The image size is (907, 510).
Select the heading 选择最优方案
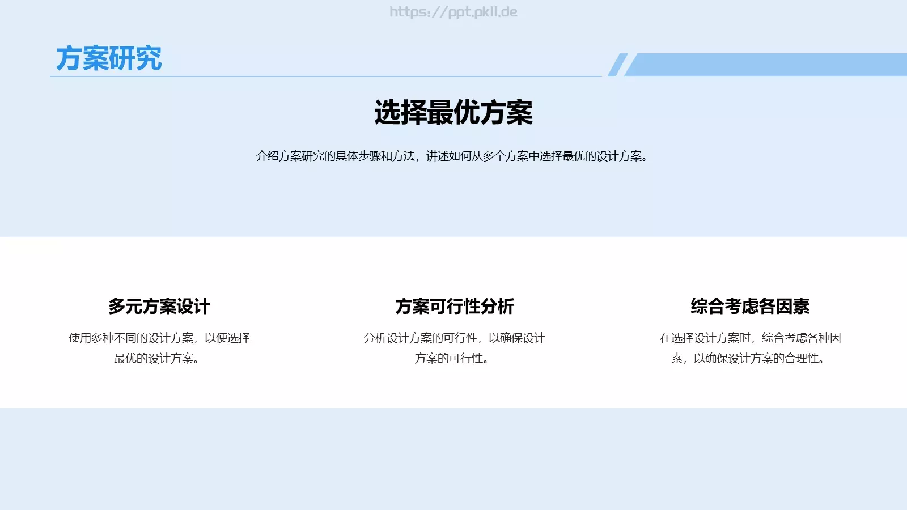click(x=453, y=112)
